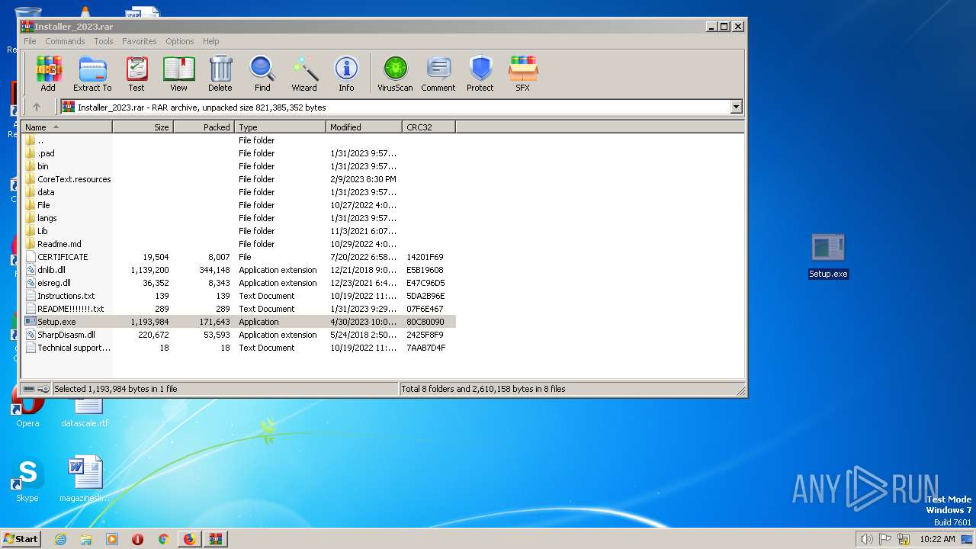Select dnlib.dll in the list
Screen dimensions: 976x549
pos(239,270)
